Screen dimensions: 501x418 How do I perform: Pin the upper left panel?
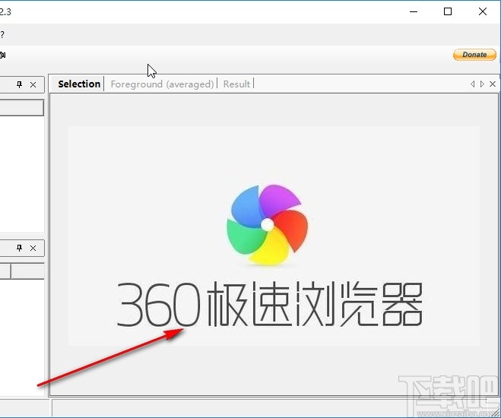[19, 84]
